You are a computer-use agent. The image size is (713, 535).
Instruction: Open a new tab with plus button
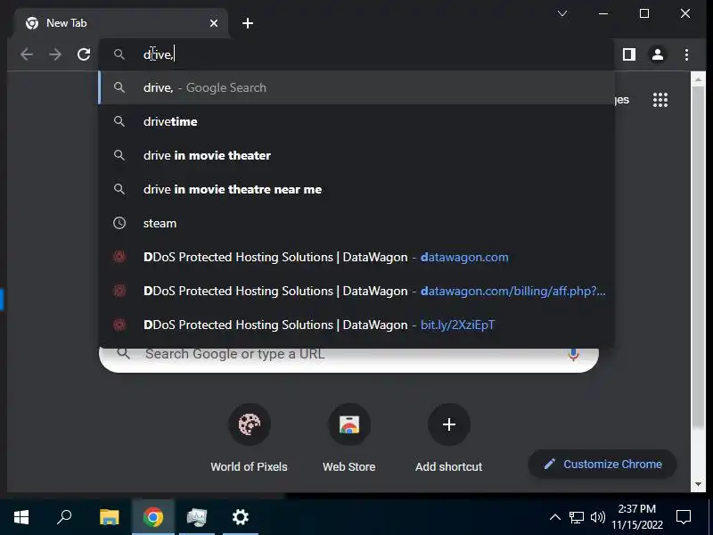click(x=248, y=23)
